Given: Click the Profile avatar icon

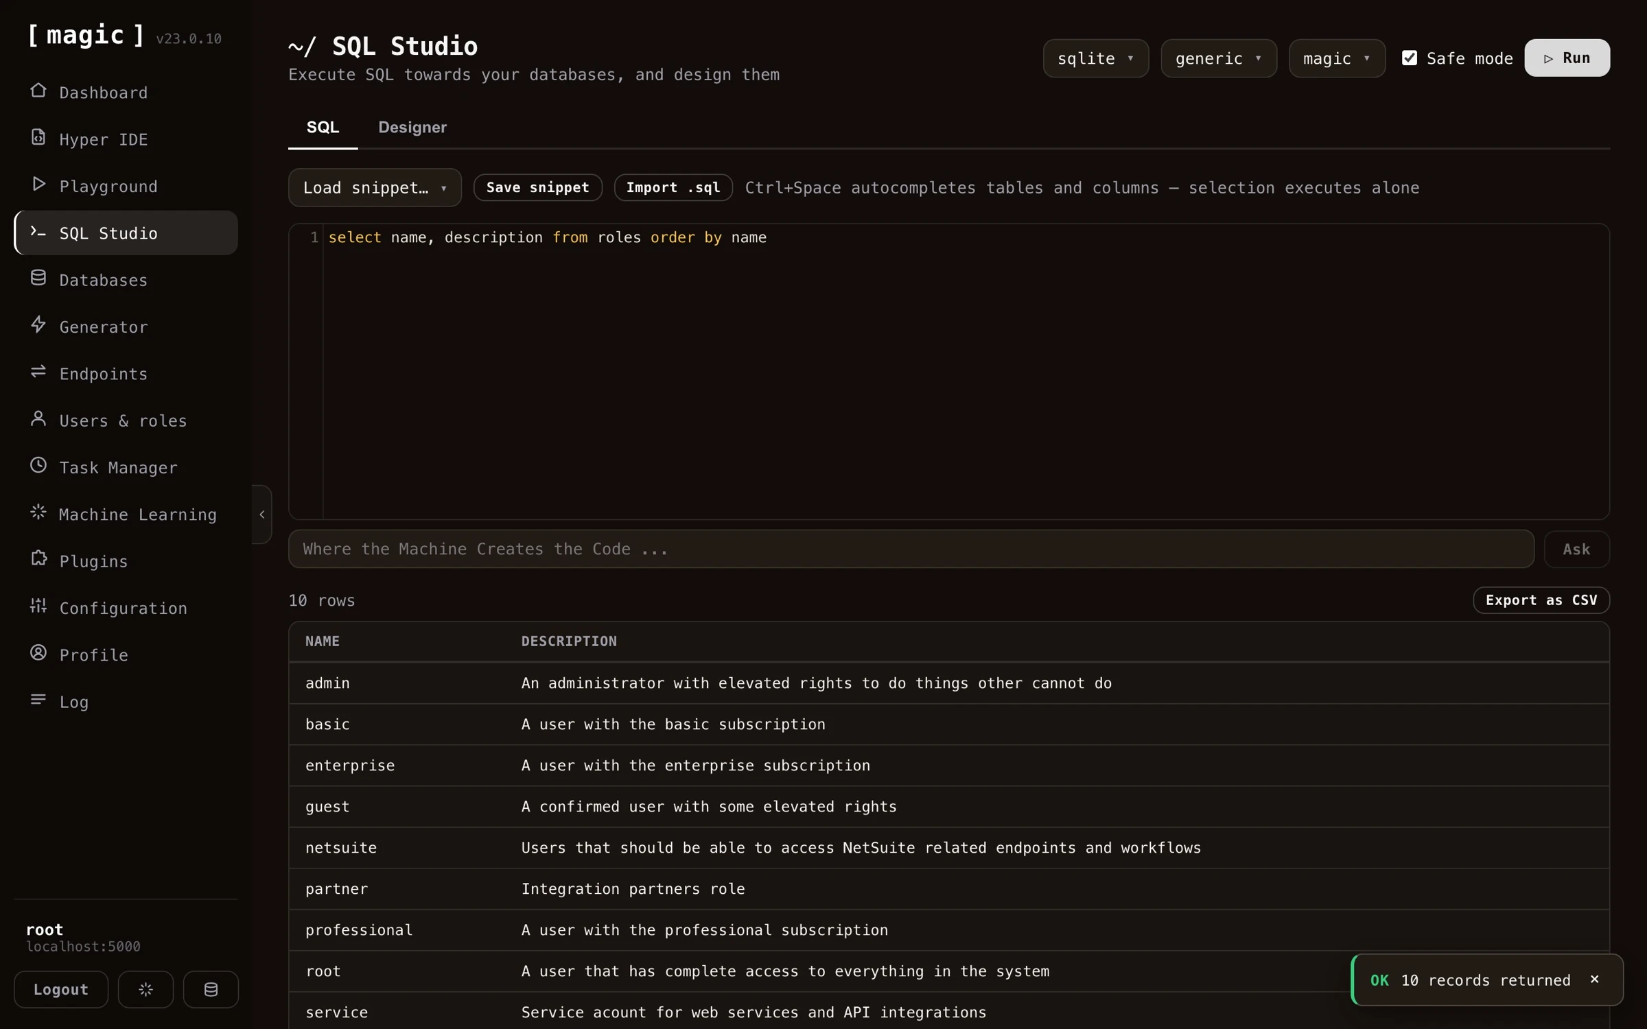Looking at the screenshot, I should [x=38, y=653].
